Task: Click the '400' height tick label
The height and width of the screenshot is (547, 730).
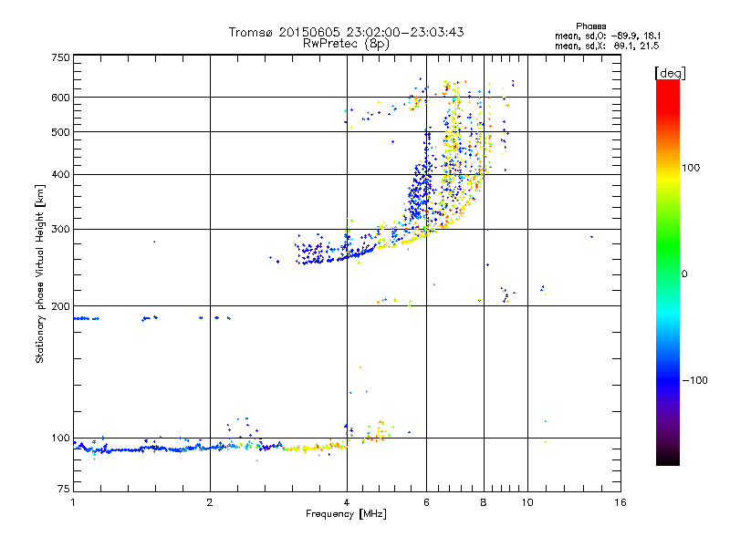Action: click(60, 174)
